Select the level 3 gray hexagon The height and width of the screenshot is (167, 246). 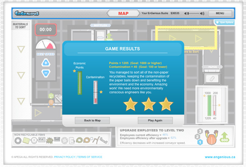(200, 131)
